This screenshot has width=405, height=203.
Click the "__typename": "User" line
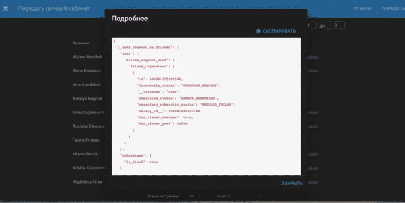pos(159,92)
